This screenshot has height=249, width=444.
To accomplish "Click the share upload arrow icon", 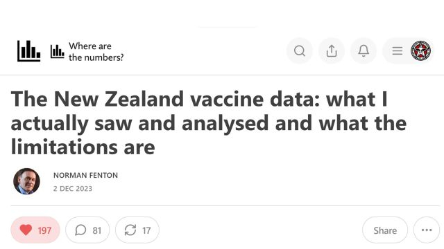I will point(332,51).
